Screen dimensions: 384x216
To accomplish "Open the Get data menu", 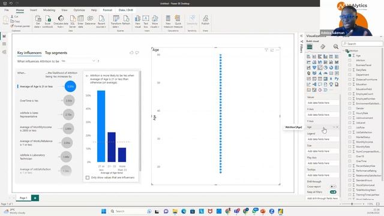I will tap(38, 22).
